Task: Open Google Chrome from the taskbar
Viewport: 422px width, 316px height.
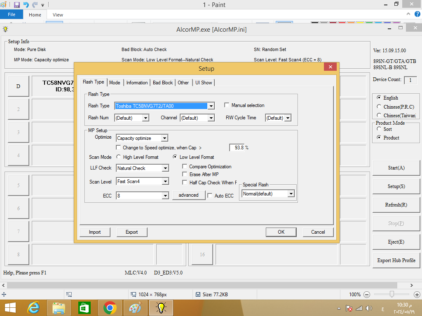Action: coord(110,308)
